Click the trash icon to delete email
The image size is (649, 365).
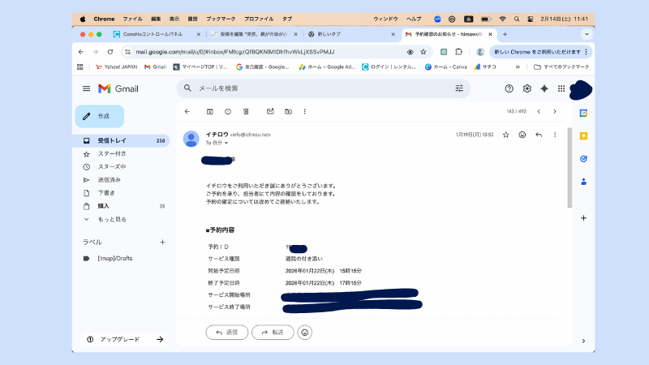(x=245, y=111)
